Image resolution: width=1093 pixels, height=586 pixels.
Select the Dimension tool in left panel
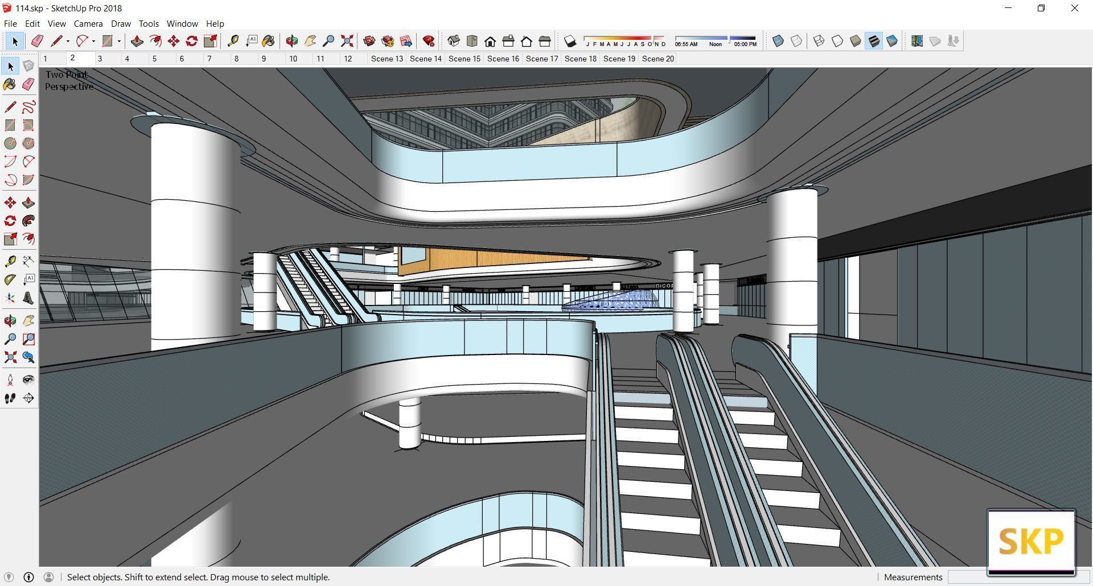pyautogui.click(x=28, y=262)
